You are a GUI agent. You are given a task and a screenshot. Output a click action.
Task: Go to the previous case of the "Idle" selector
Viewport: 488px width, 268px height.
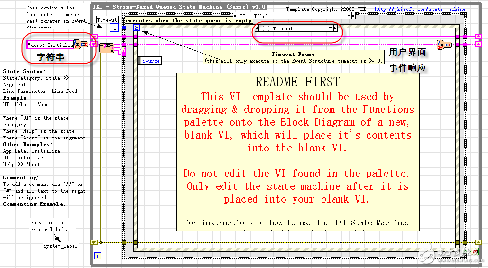[x=235, y=16]
